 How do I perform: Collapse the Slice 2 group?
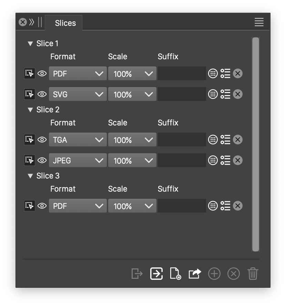point(30,110)
